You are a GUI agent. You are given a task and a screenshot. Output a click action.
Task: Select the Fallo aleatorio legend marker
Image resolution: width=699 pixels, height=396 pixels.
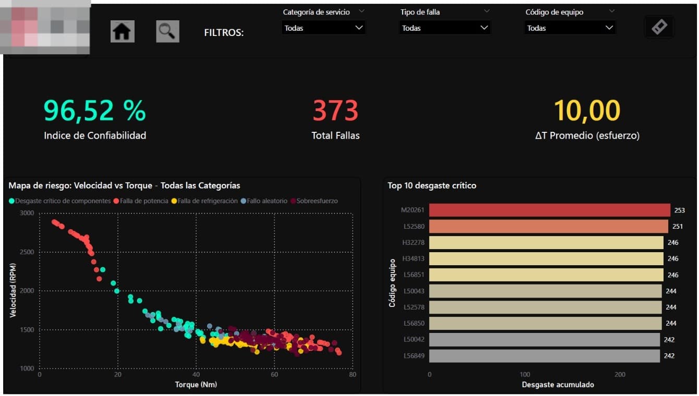[x=244, y=201]
